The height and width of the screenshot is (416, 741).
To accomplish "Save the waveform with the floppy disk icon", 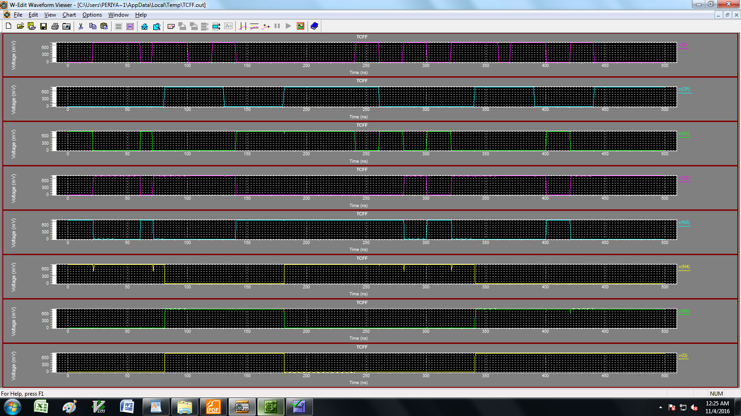I will [44, 26].
